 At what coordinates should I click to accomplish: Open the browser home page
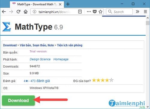coord(25,12)
